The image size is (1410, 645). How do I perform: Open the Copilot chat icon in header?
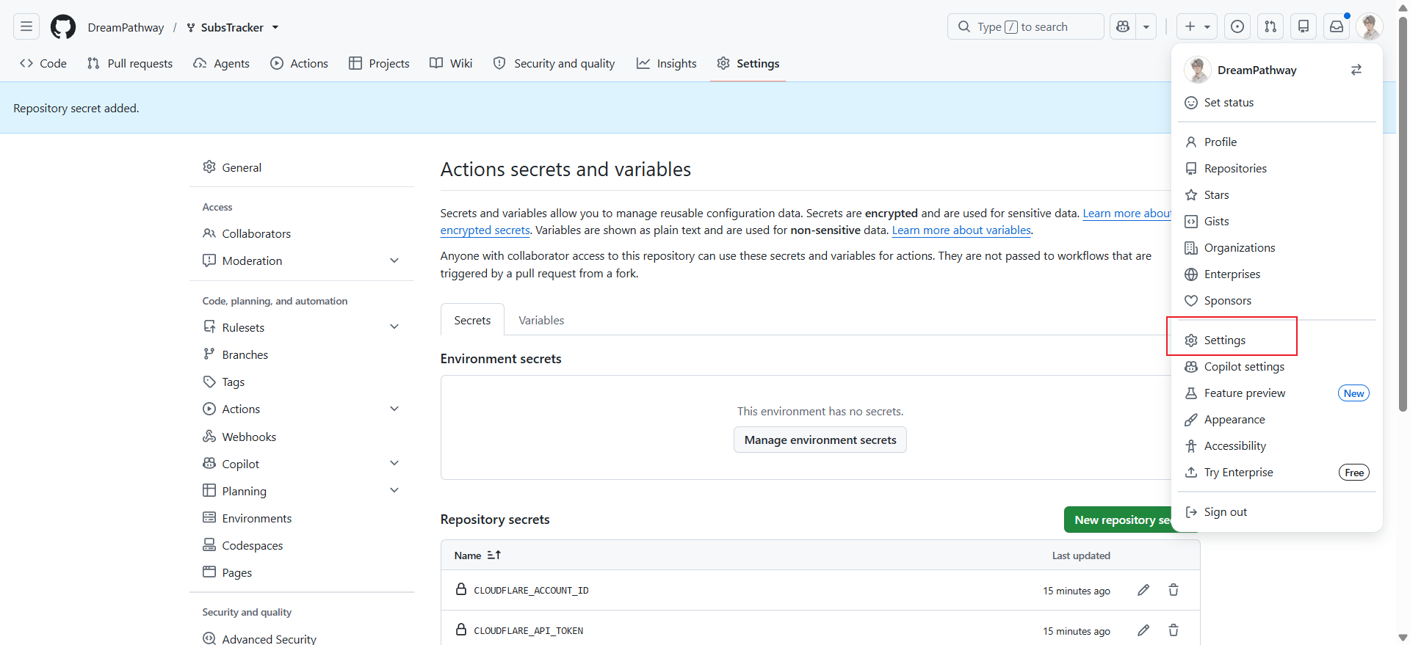(x=1123, y=27)
